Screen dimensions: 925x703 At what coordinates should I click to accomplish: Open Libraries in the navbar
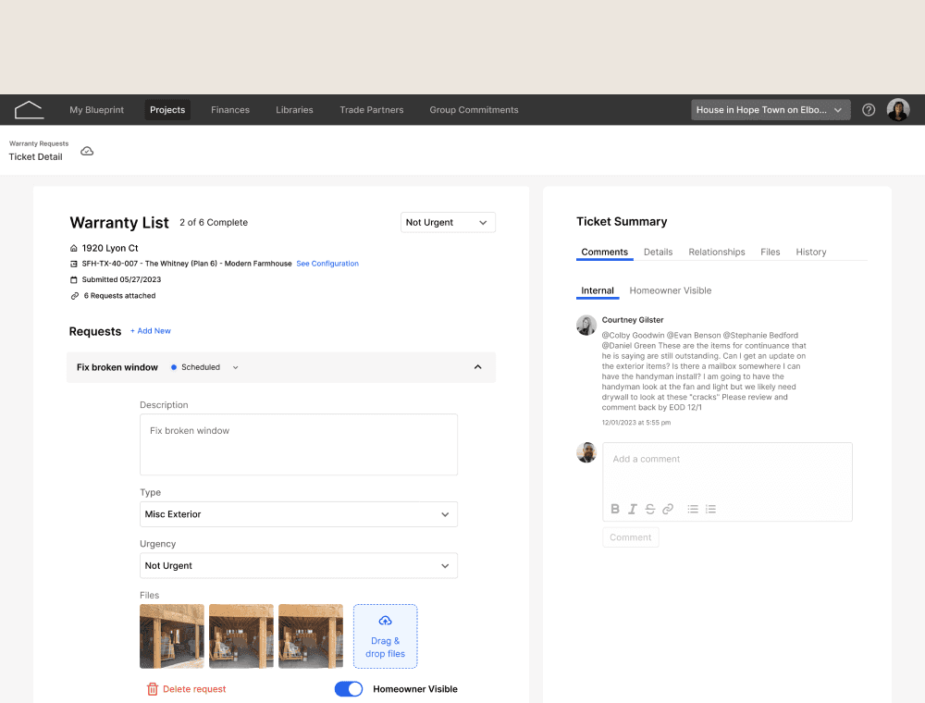pos(294,110)
